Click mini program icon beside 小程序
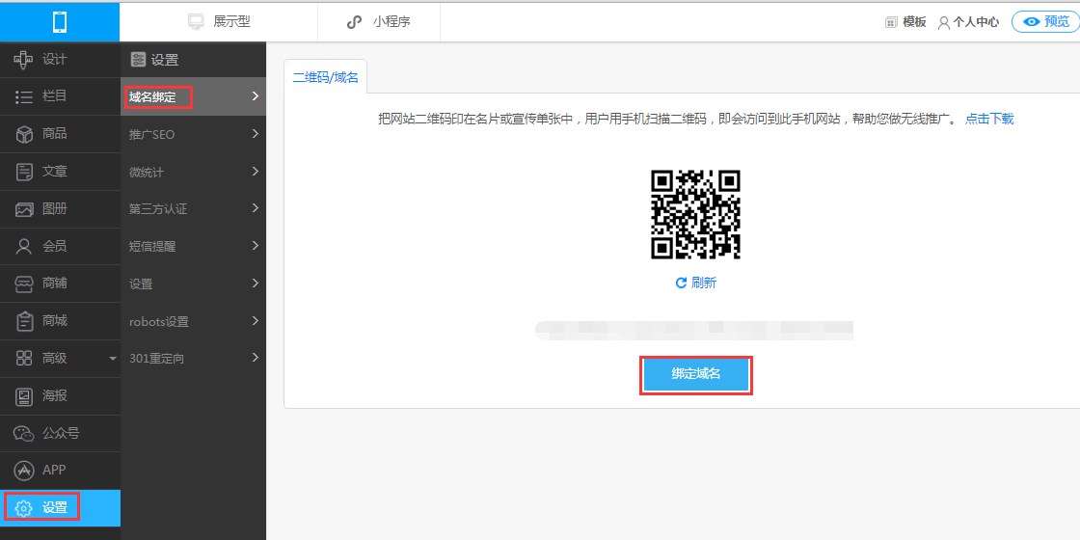 point(354,21)
